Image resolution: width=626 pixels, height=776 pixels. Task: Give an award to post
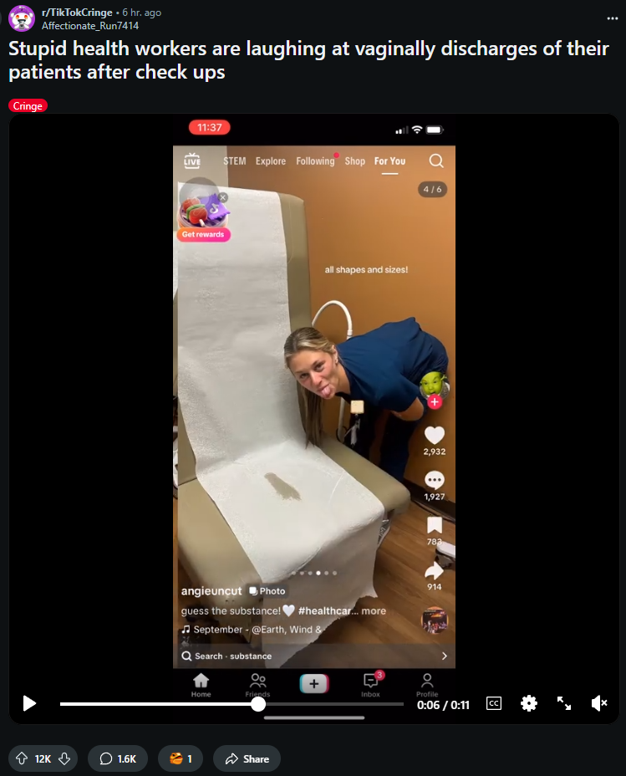coord(181,758)
